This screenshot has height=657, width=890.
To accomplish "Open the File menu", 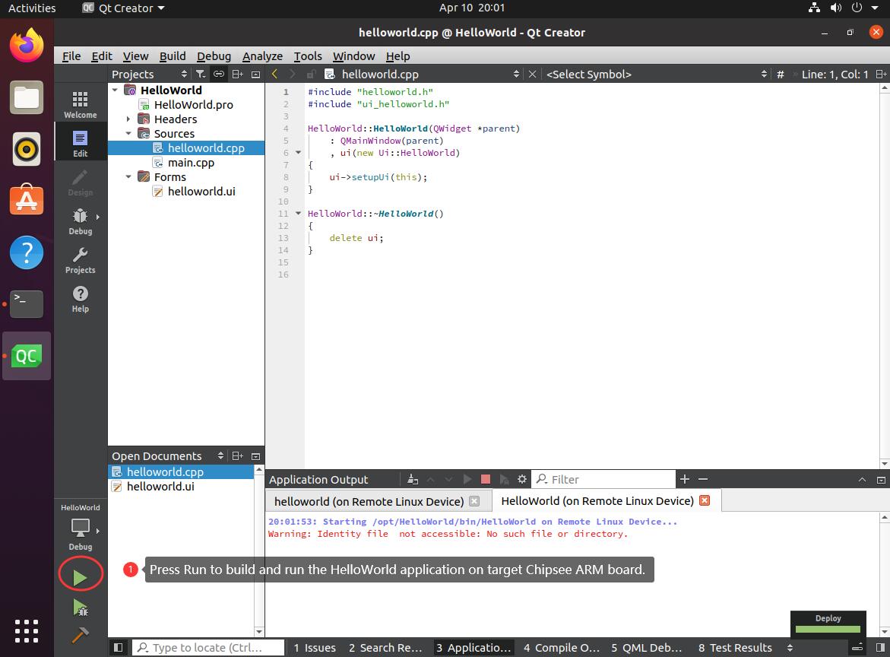I will [71, 56].
